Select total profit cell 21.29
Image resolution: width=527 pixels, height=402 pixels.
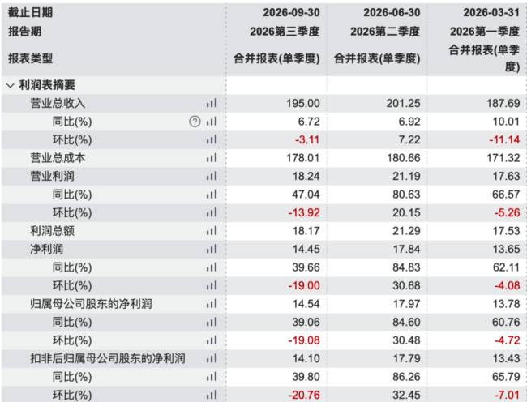406,231
